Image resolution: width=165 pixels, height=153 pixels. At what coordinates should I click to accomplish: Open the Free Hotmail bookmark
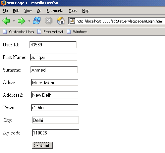(x=50, y=32)
